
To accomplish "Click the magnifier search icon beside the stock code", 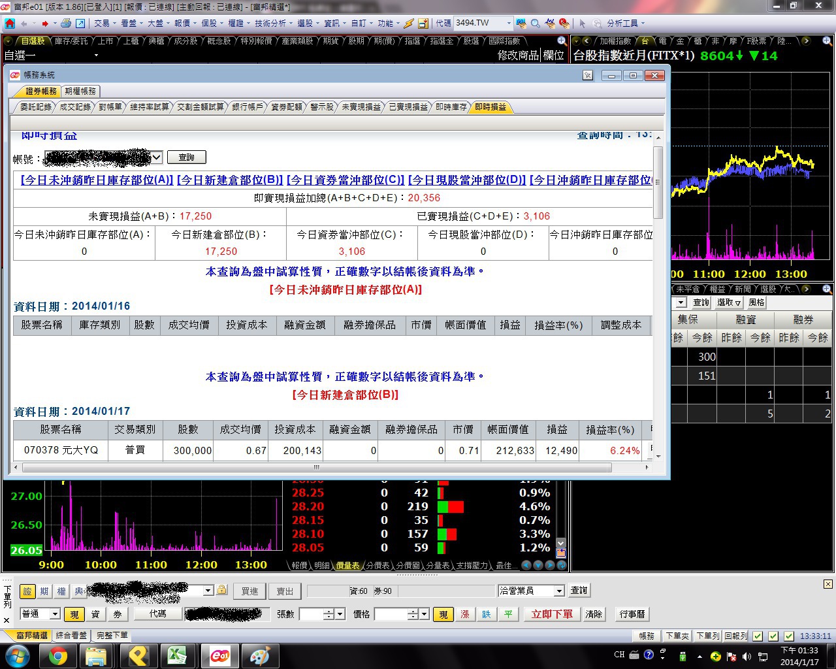I will [x=535, y=24].
